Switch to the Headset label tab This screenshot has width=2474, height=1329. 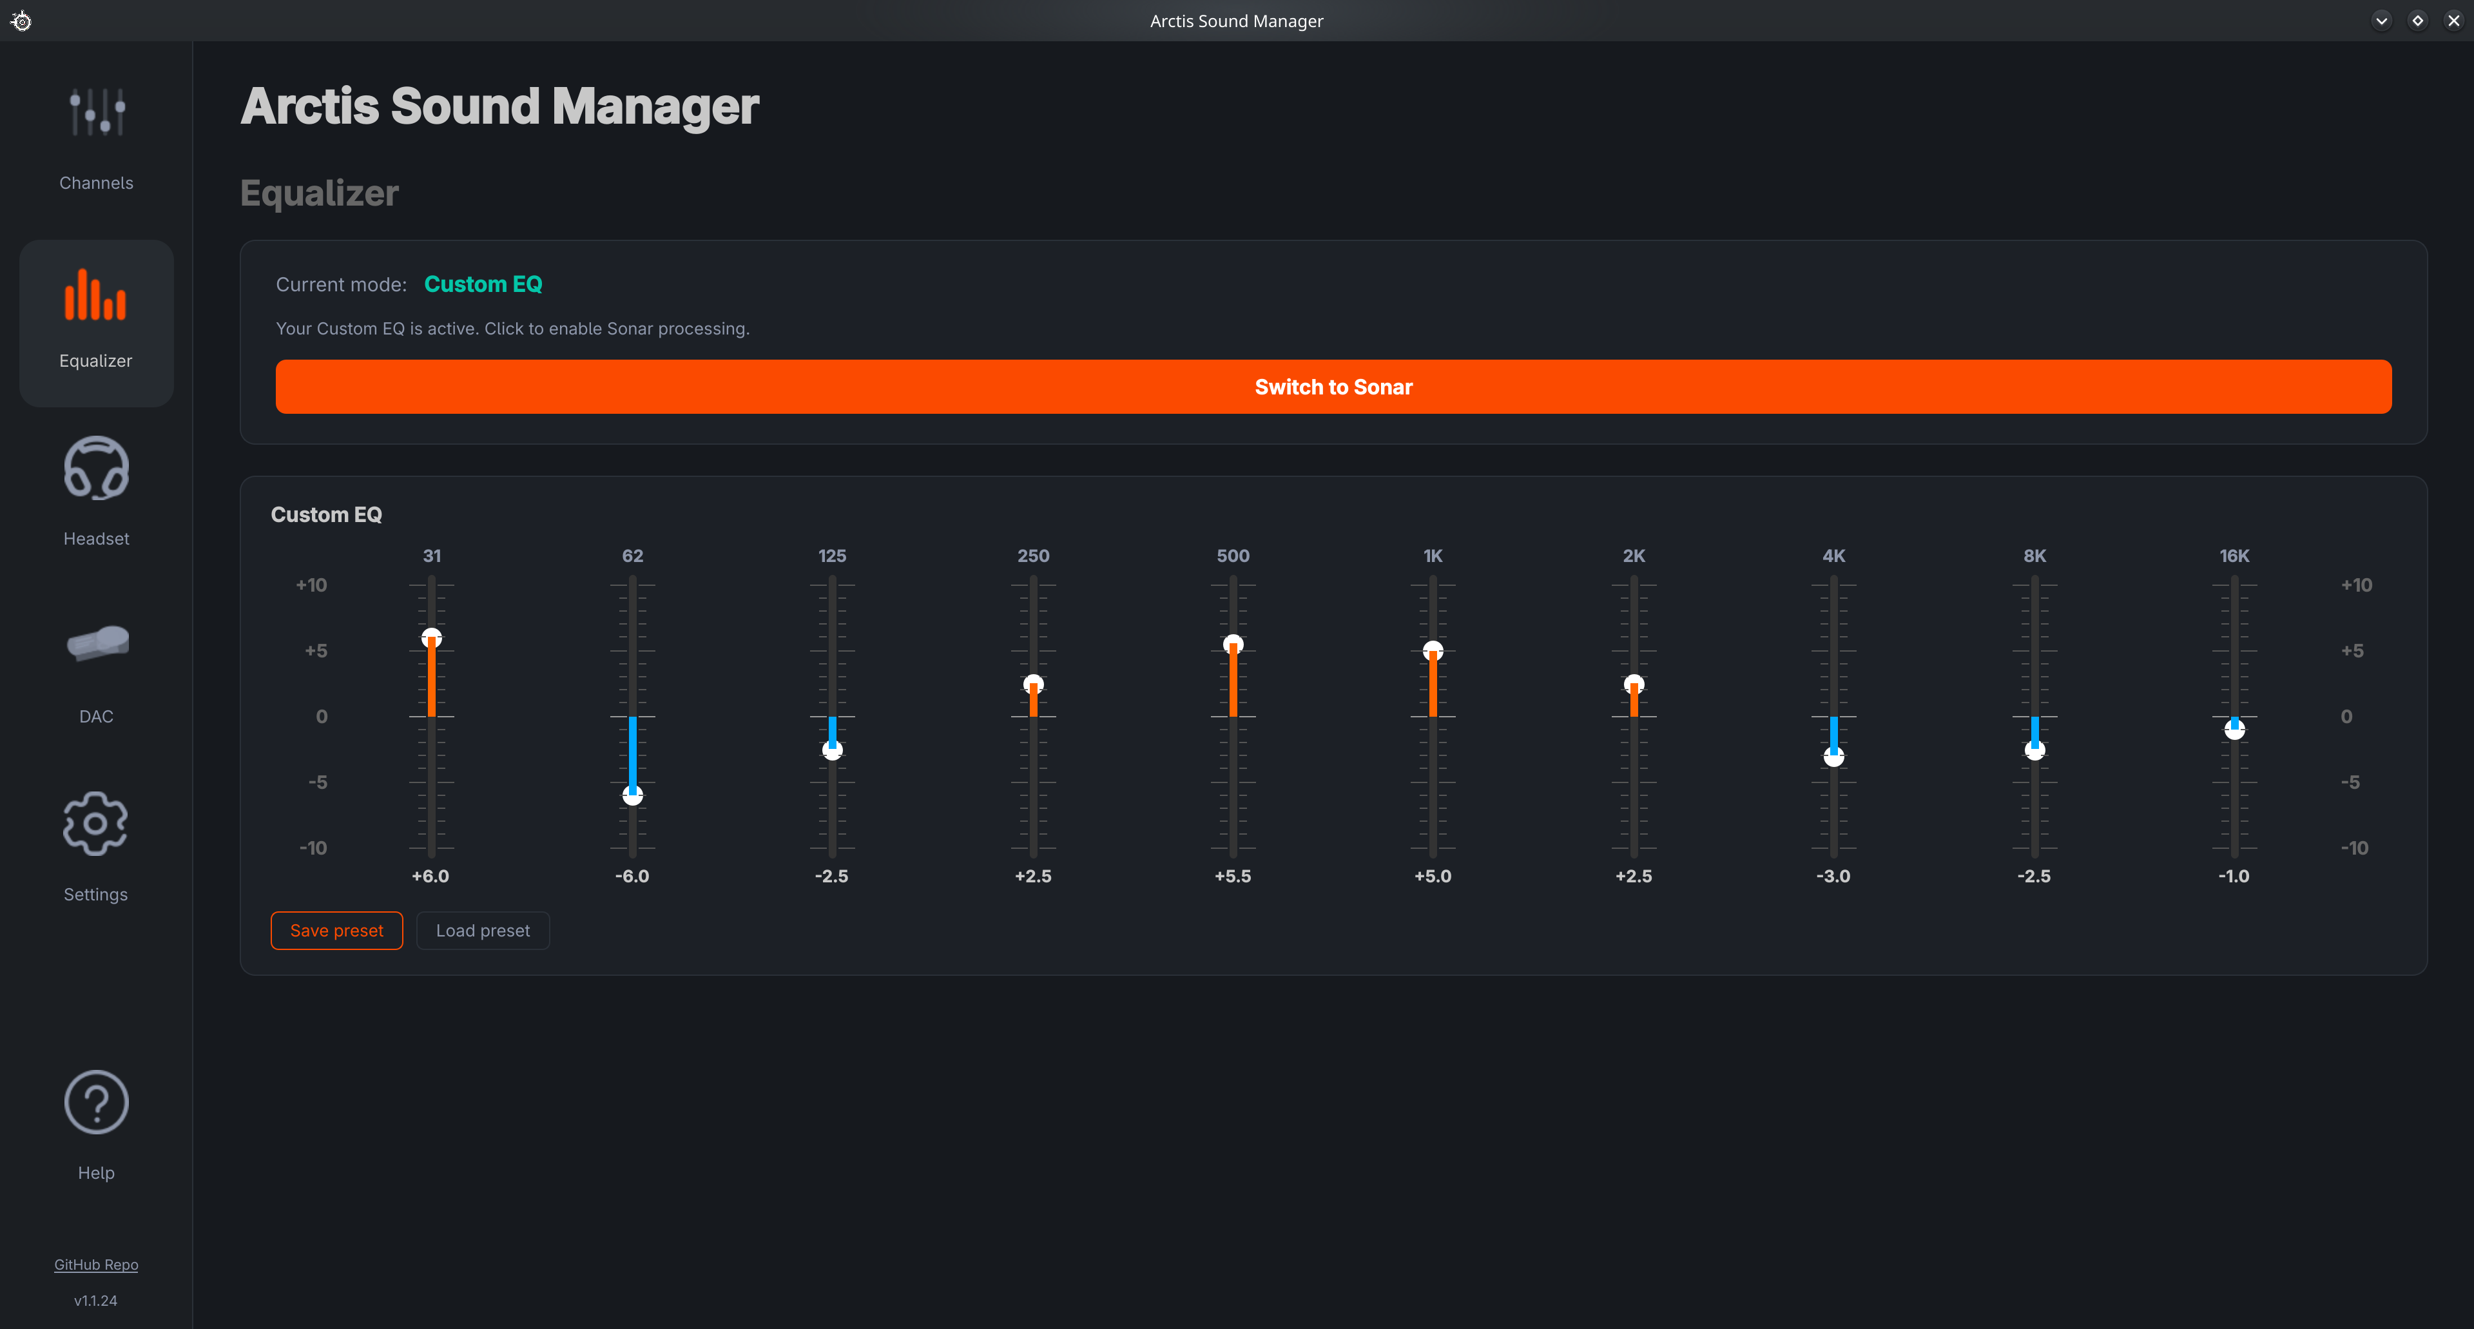pyautogui.click(x=96, y=539)
